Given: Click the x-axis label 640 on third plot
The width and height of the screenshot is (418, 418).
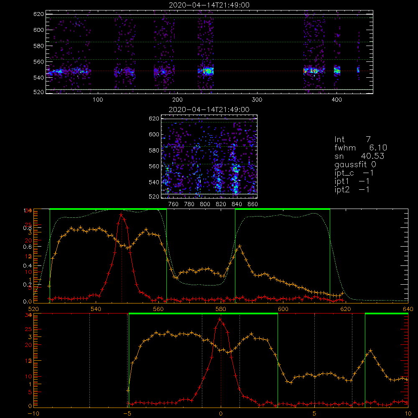Looking at the screenshot, I should pos(408,309).
